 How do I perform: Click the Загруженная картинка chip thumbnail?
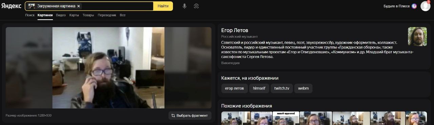pyautogui.click(x=32, y=6)
